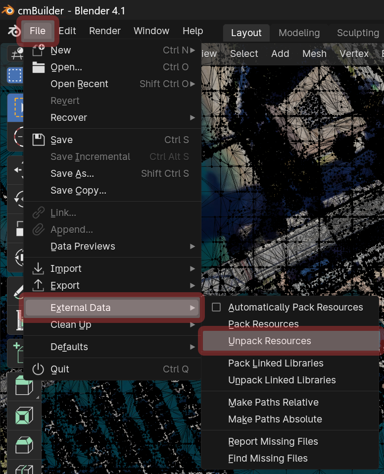The image size is (384, 474).
Task: Enable Automatically Pack Resources checkbox
Action: (216, 307)
